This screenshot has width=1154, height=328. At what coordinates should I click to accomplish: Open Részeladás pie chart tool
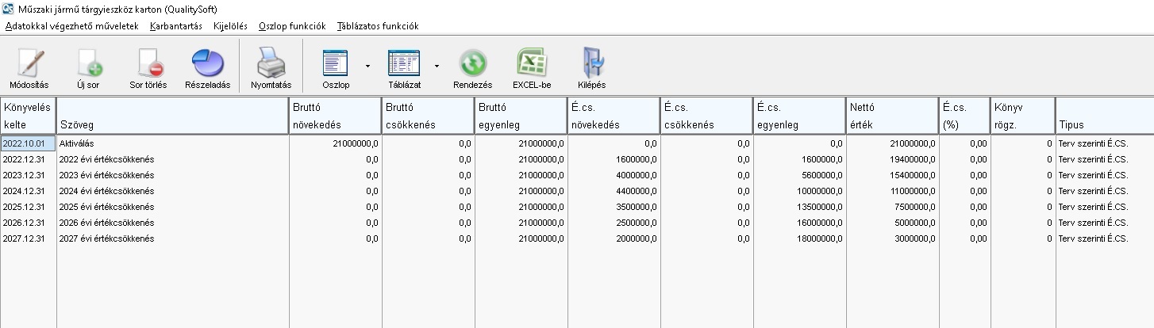tap(207, 64)
